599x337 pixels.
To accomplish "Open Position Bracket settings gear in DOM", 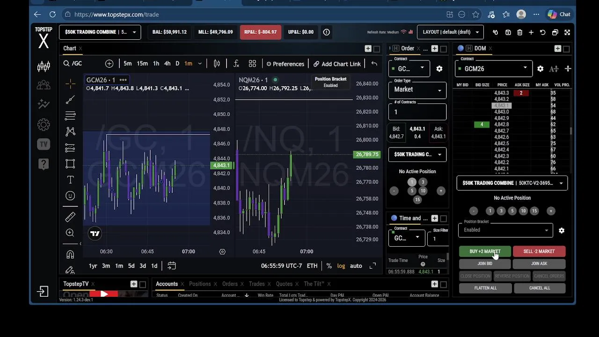I will click(x=562, y=230).
